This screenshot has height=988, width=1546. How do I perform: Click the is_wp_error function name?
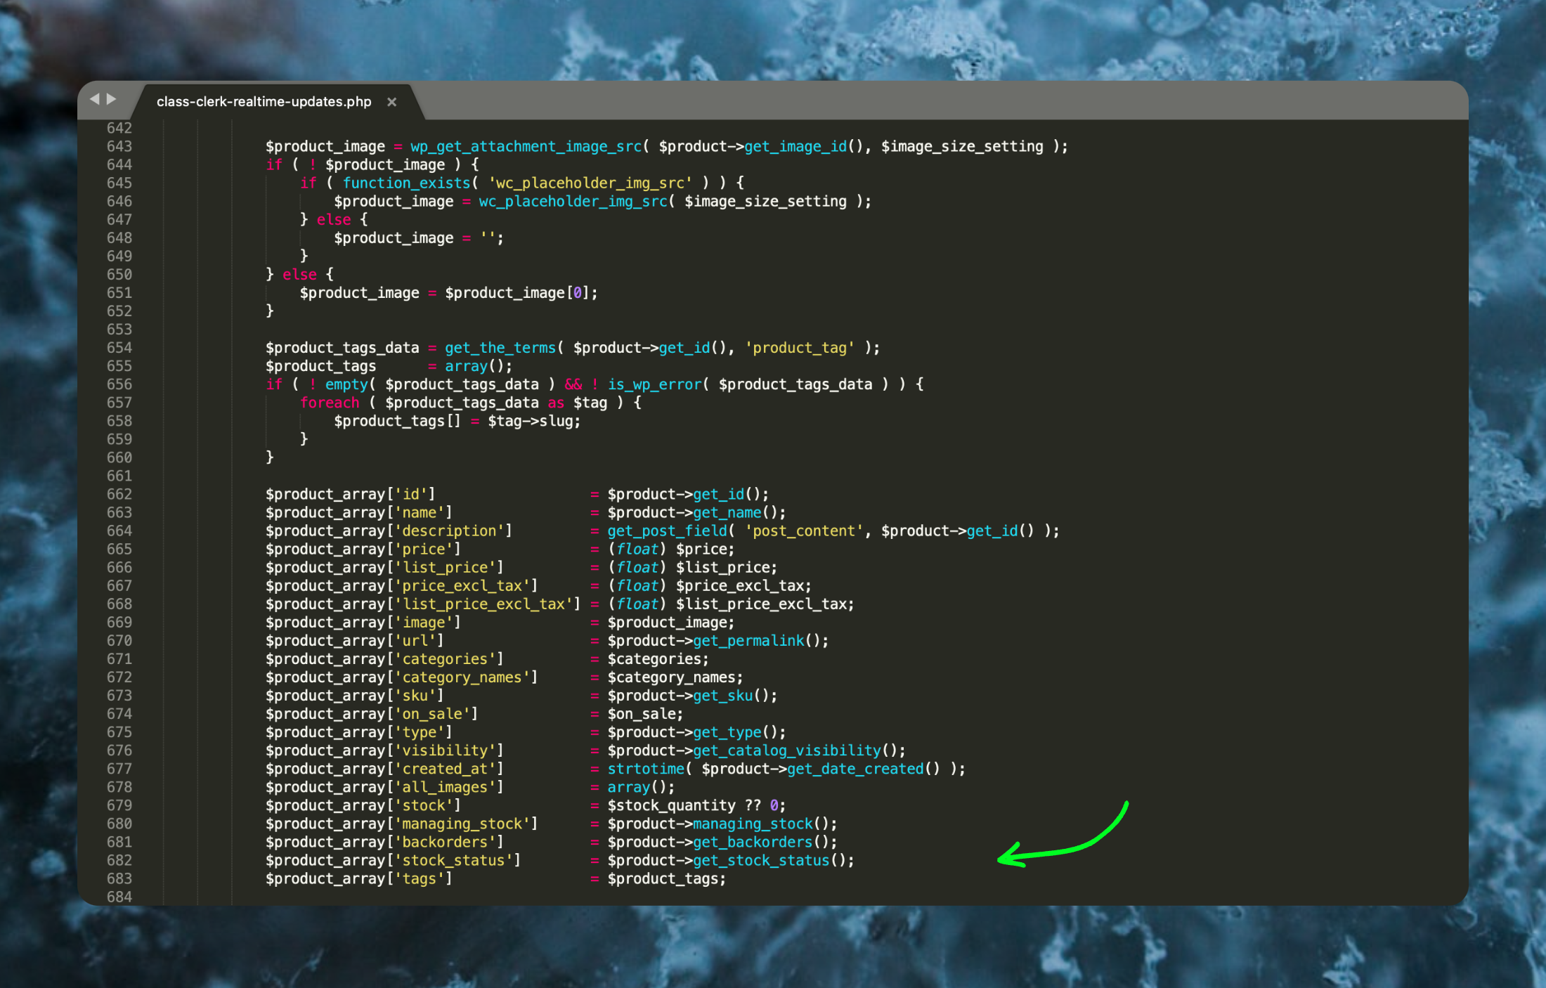[x=654, y=384]
